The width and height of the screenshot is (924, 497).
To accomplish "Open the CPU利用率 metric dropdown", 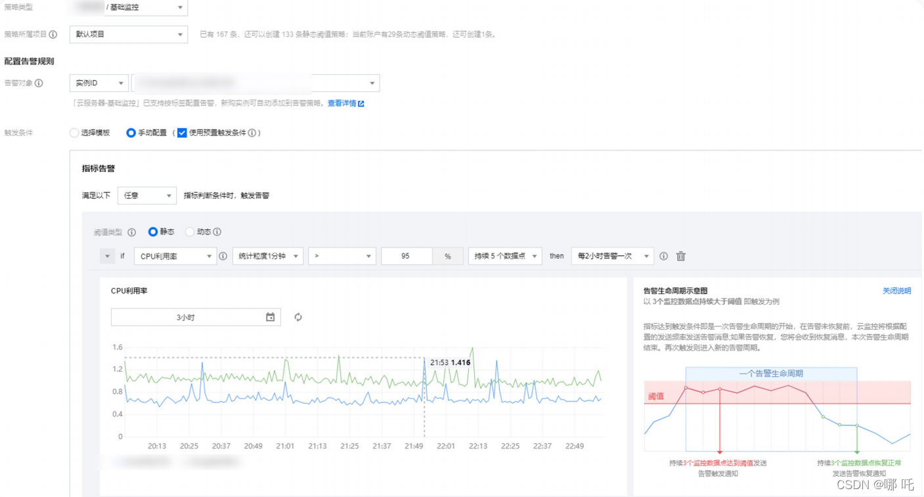I will (x=175, y=256).
